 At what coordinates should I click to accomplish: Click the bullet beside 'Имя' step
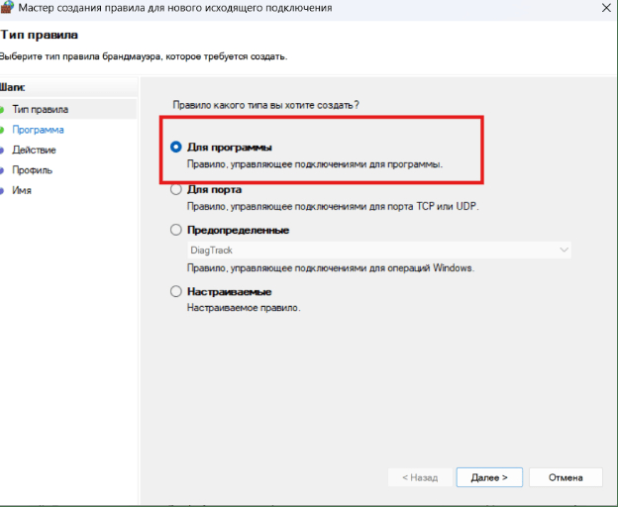2,190
